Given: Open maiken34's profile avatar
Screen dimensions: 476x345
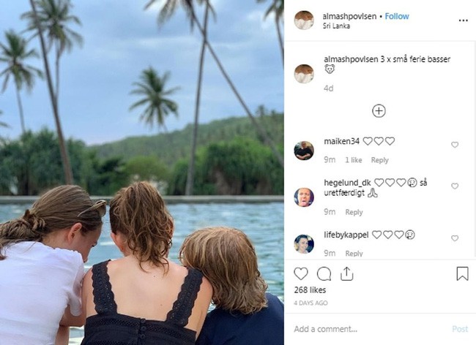Looking at the screenshot, I should point(304,150).
